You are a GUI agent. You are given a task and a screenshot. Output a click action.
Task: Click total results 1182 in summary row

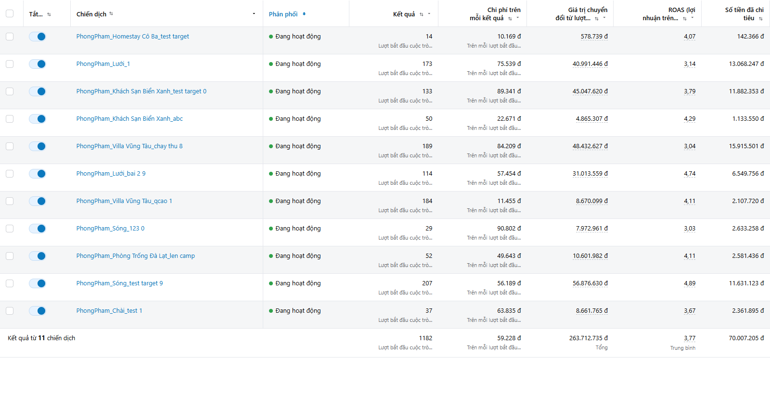[x=425, y=338]
